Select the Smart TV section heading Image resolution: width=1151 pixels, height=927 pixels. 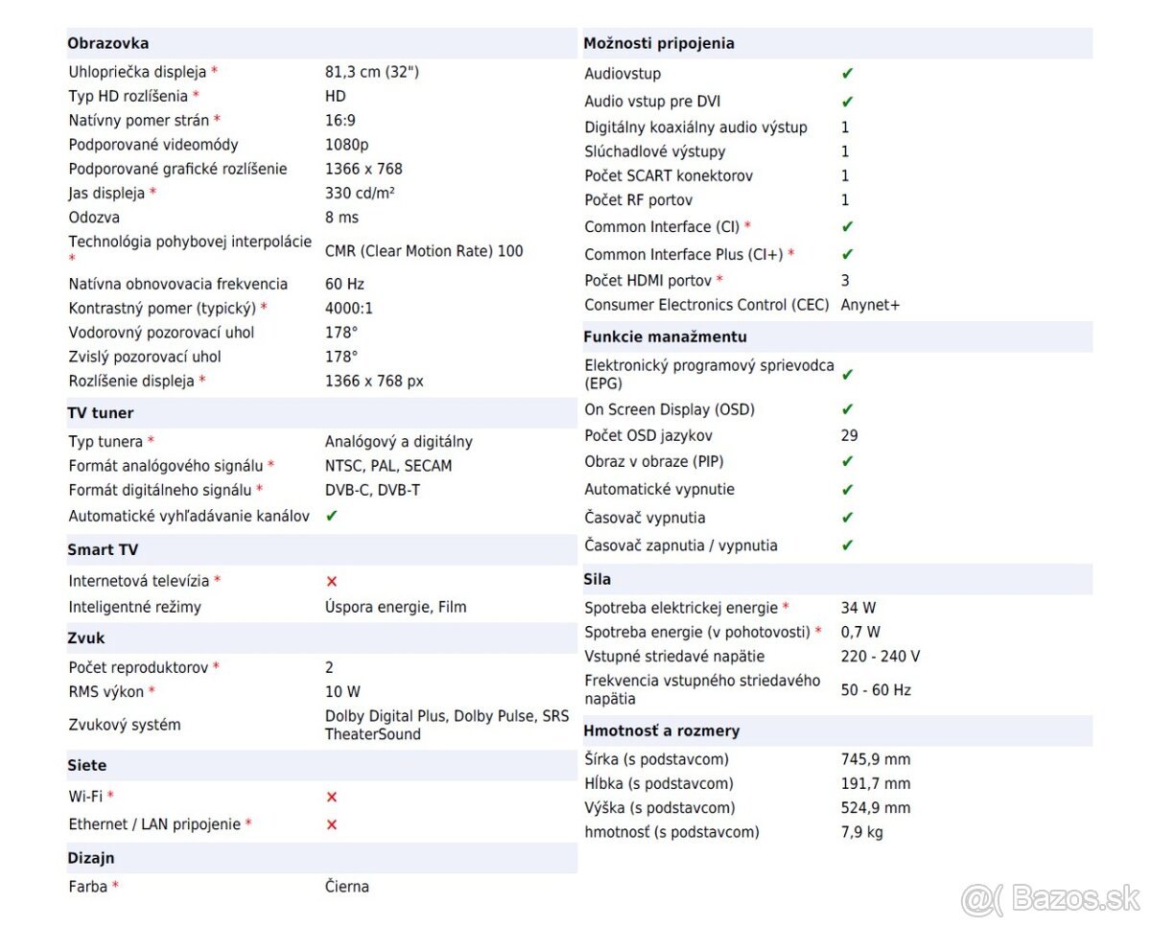coord(103,550)
